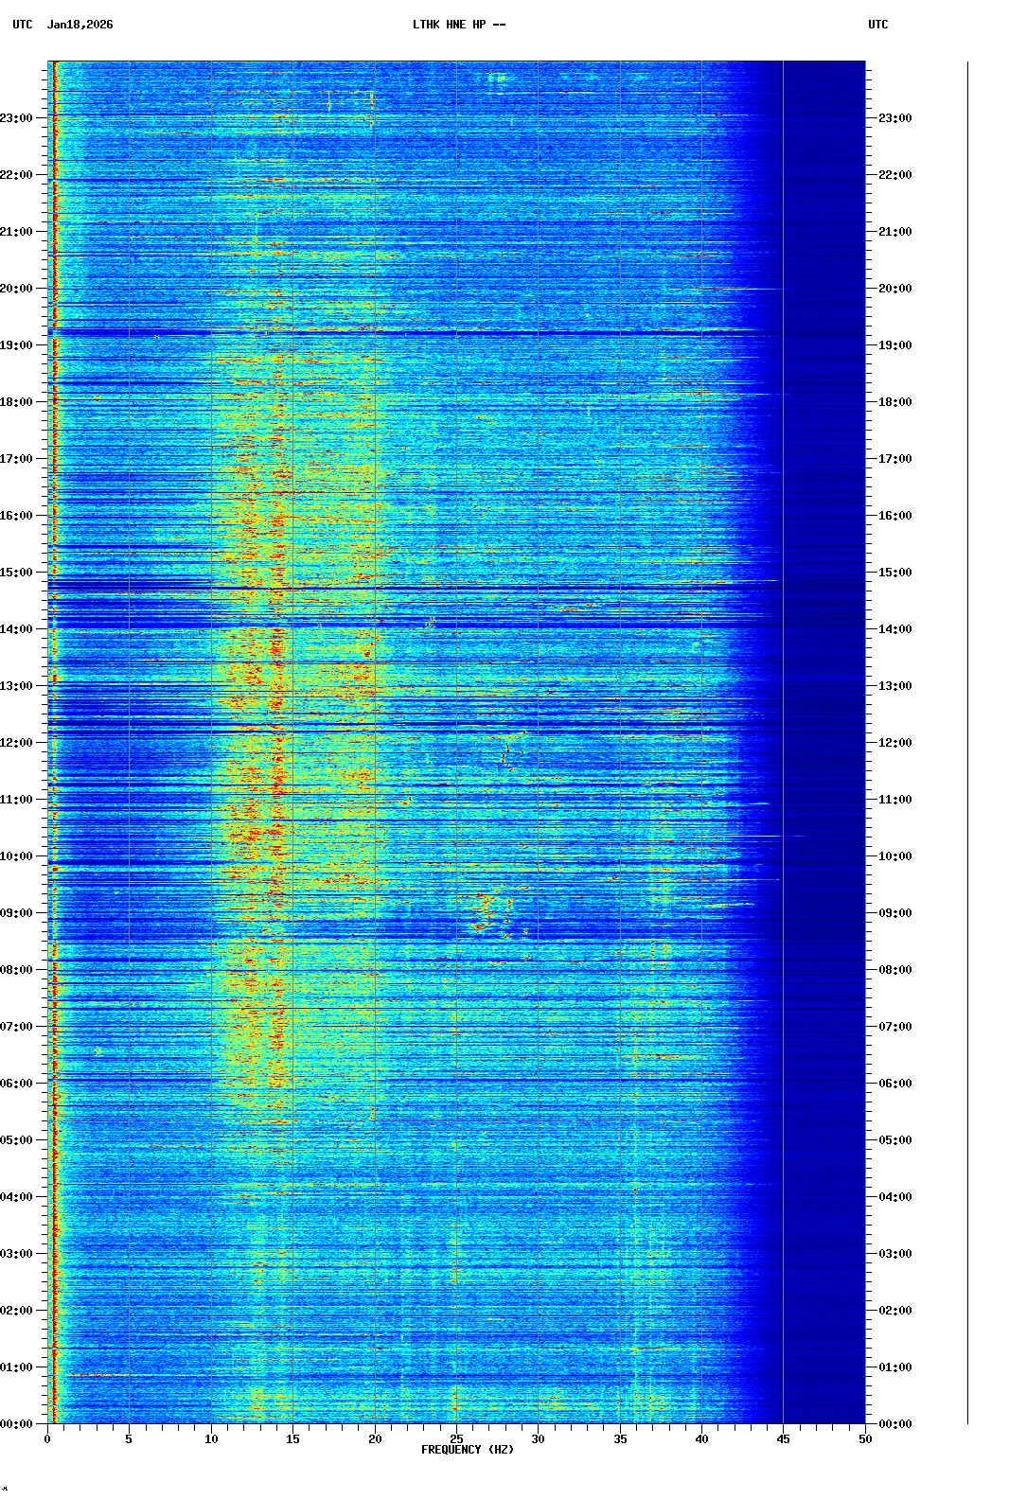Select the 19:00 marker on the right axis
The width and height of the screenshot is (1009, 1499).
coord(894,345)
